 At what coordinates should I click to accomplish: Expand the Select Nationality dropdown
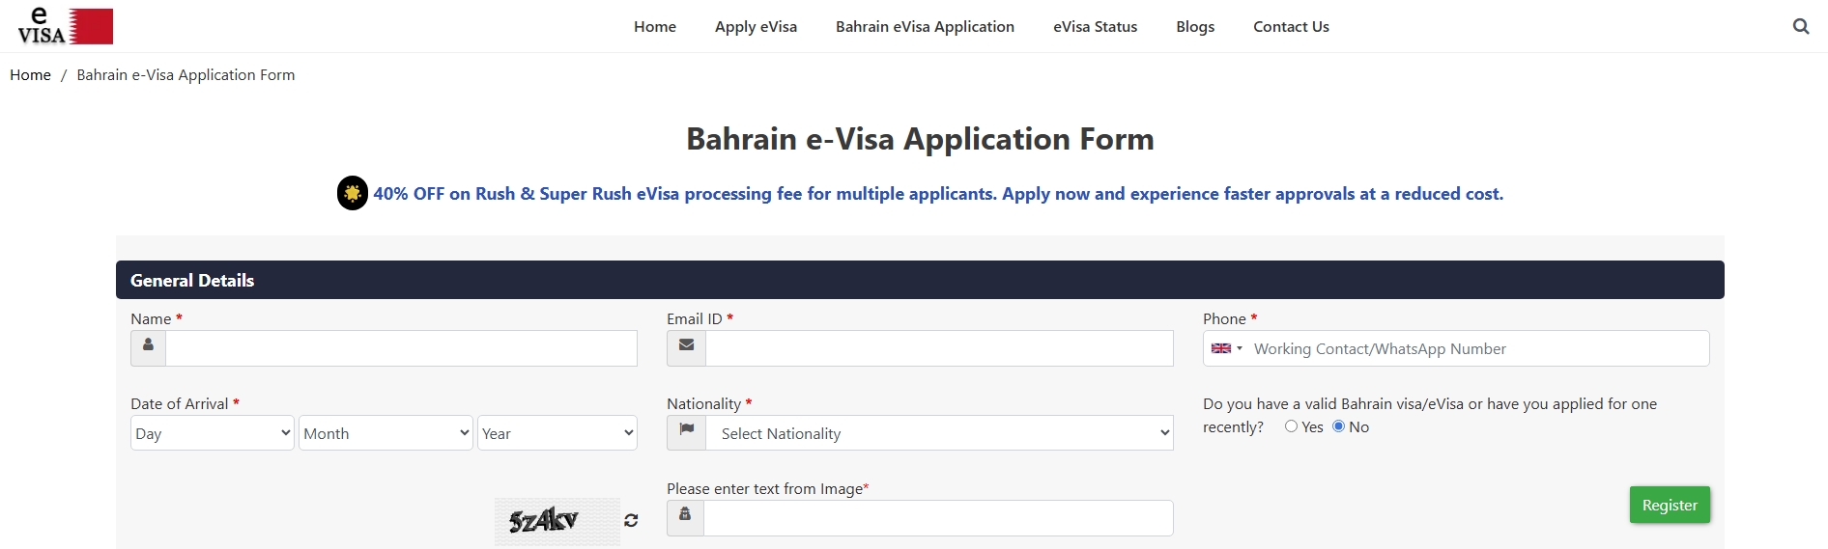point(939,433)
